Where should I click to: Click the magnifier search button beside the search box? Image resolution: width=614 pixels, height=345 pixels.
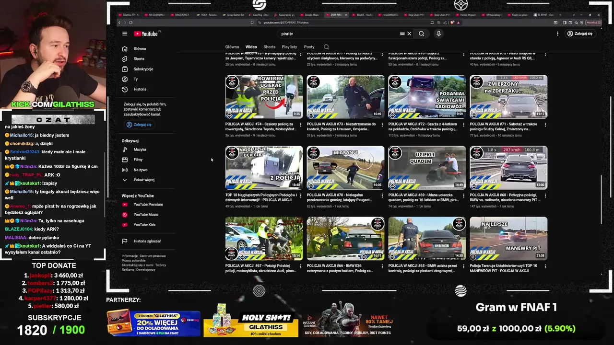pos(421,34)
